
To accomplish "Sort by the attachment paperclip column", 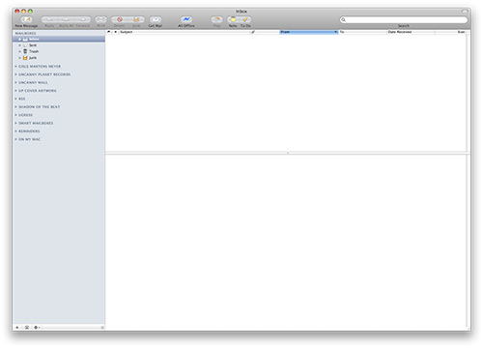I will [x=253, y=32].
